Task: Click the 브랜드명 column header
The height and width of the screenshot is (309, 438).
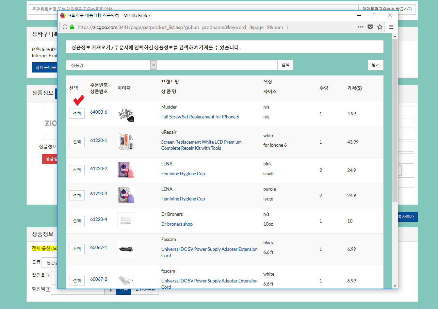Action: coord(170,82)
